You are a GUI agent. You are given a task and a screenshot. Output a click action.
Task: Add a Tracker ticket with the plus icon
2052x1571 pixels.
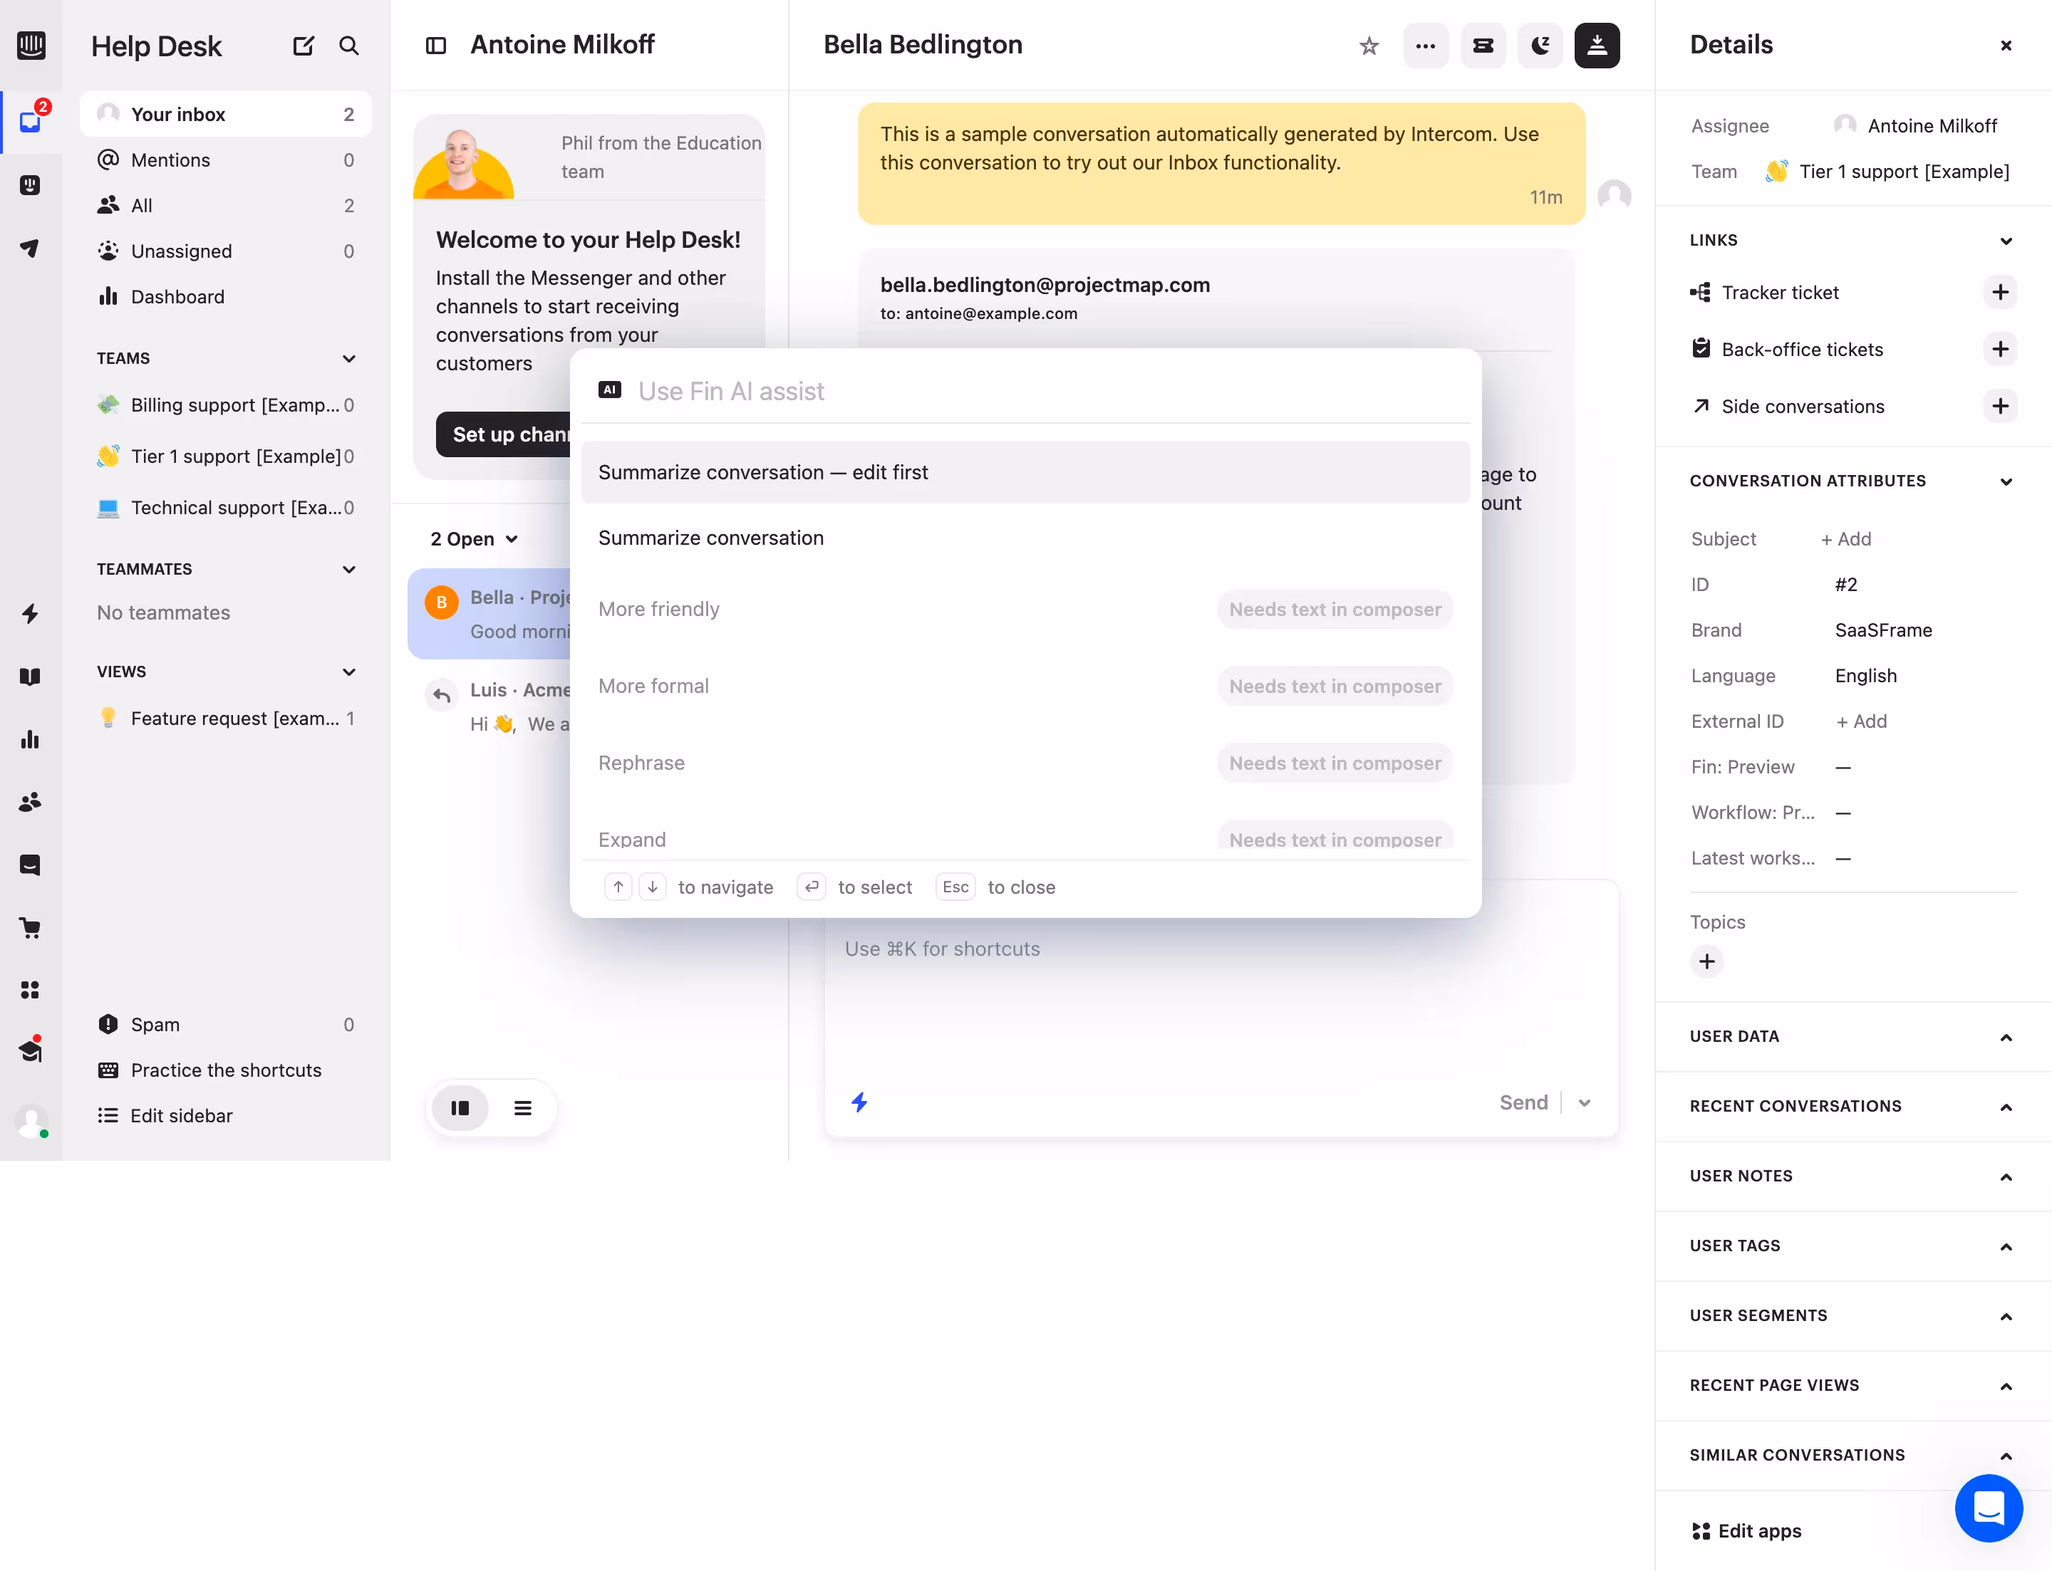point(2001,292)
